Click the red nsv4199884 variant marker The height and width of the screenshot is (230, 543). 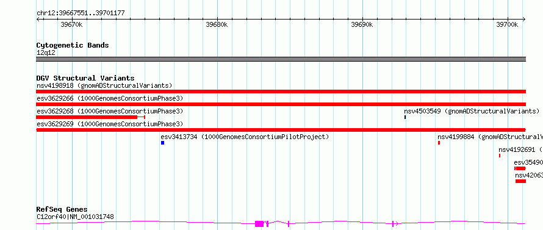[x=439, y=143]
